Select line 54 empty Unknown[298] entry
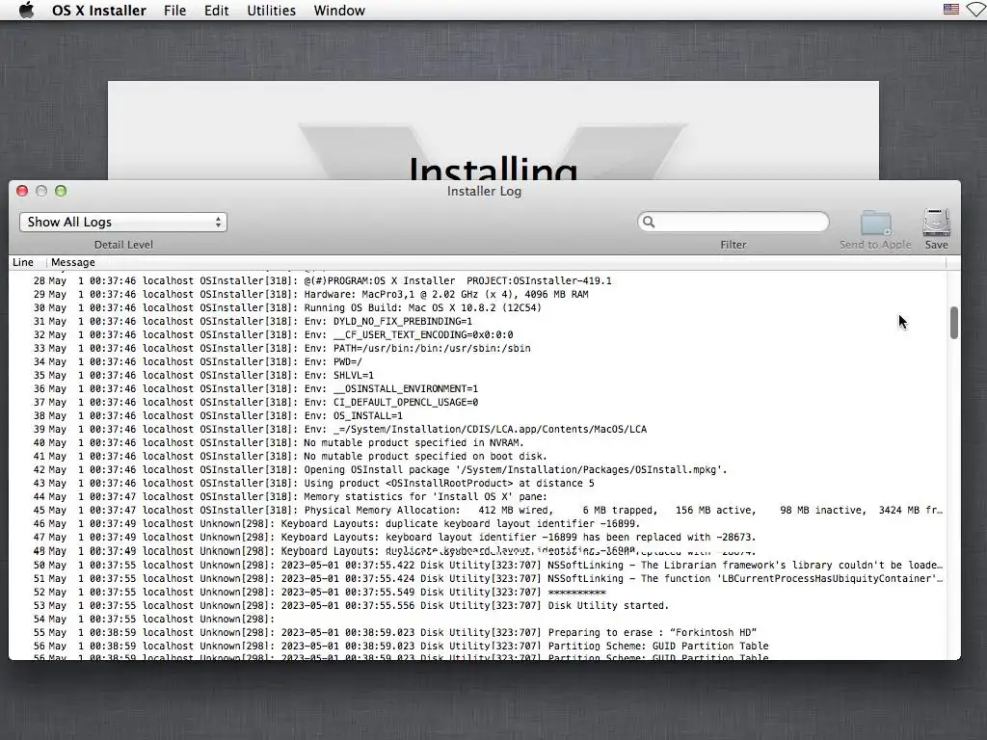 click(x=477, y=620)
